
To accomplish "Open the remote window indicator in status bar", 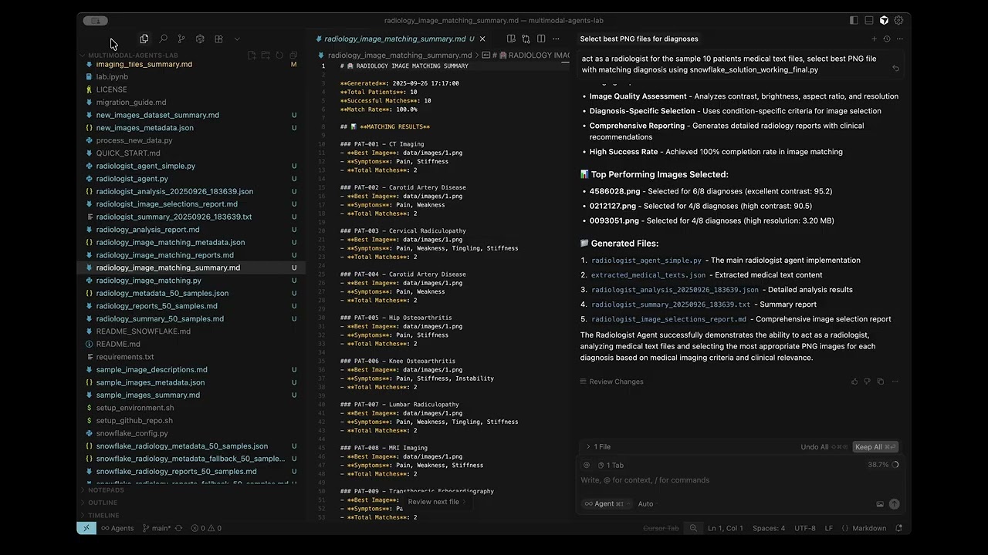I will pyautogui.click(x=86, y=528).
